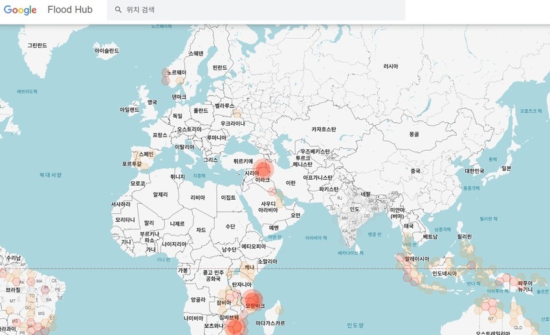Click the China (중국) country label

click(x=415, y=171)
